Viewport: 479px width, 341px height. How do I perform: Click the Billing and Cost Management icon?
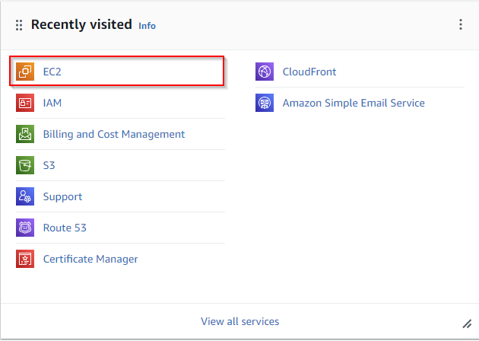pyautogui.click(x=25, y=134)
